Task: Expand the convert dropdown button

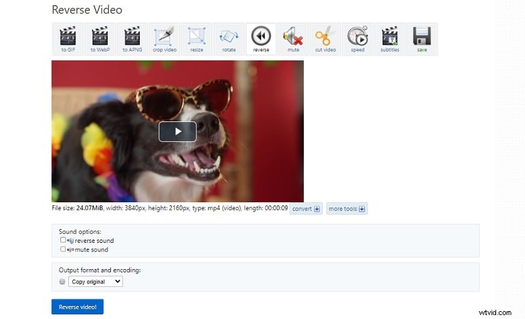Action: click(x=306, y=209)
